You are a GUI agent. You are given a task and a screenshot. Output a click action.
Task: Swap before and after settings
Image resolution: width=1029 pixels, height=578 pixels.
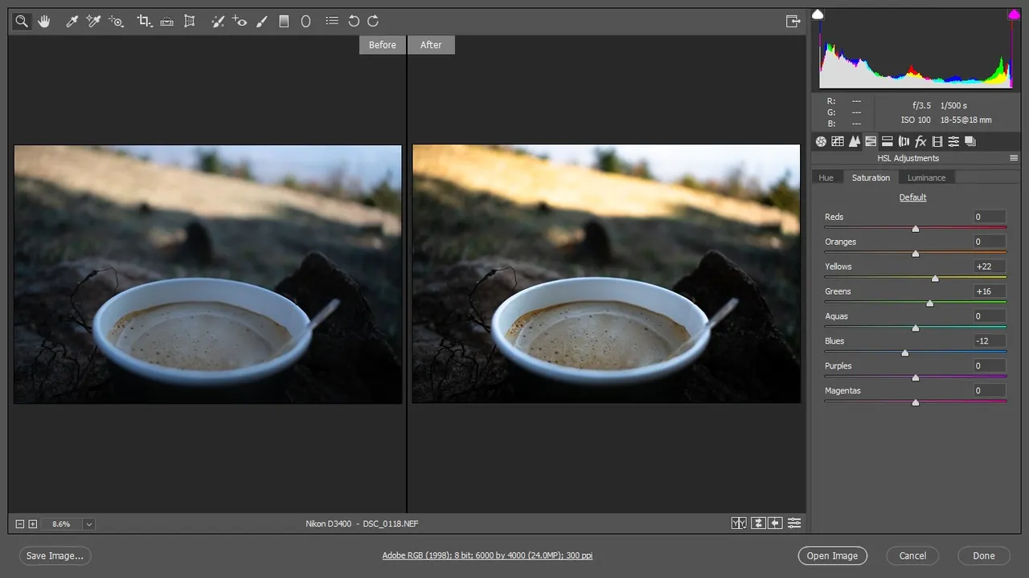(x=757, y=523)
